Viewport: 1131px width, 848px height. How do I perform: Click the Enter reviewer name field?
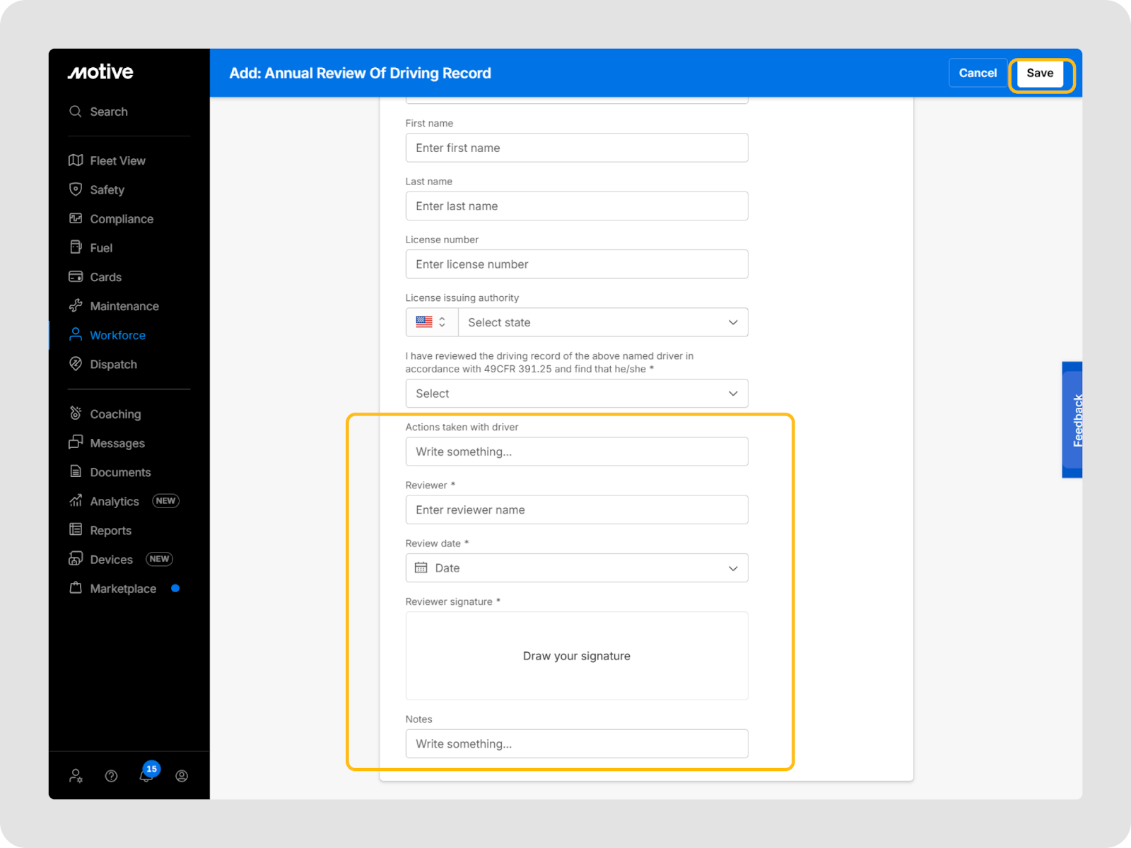point(576,510)
